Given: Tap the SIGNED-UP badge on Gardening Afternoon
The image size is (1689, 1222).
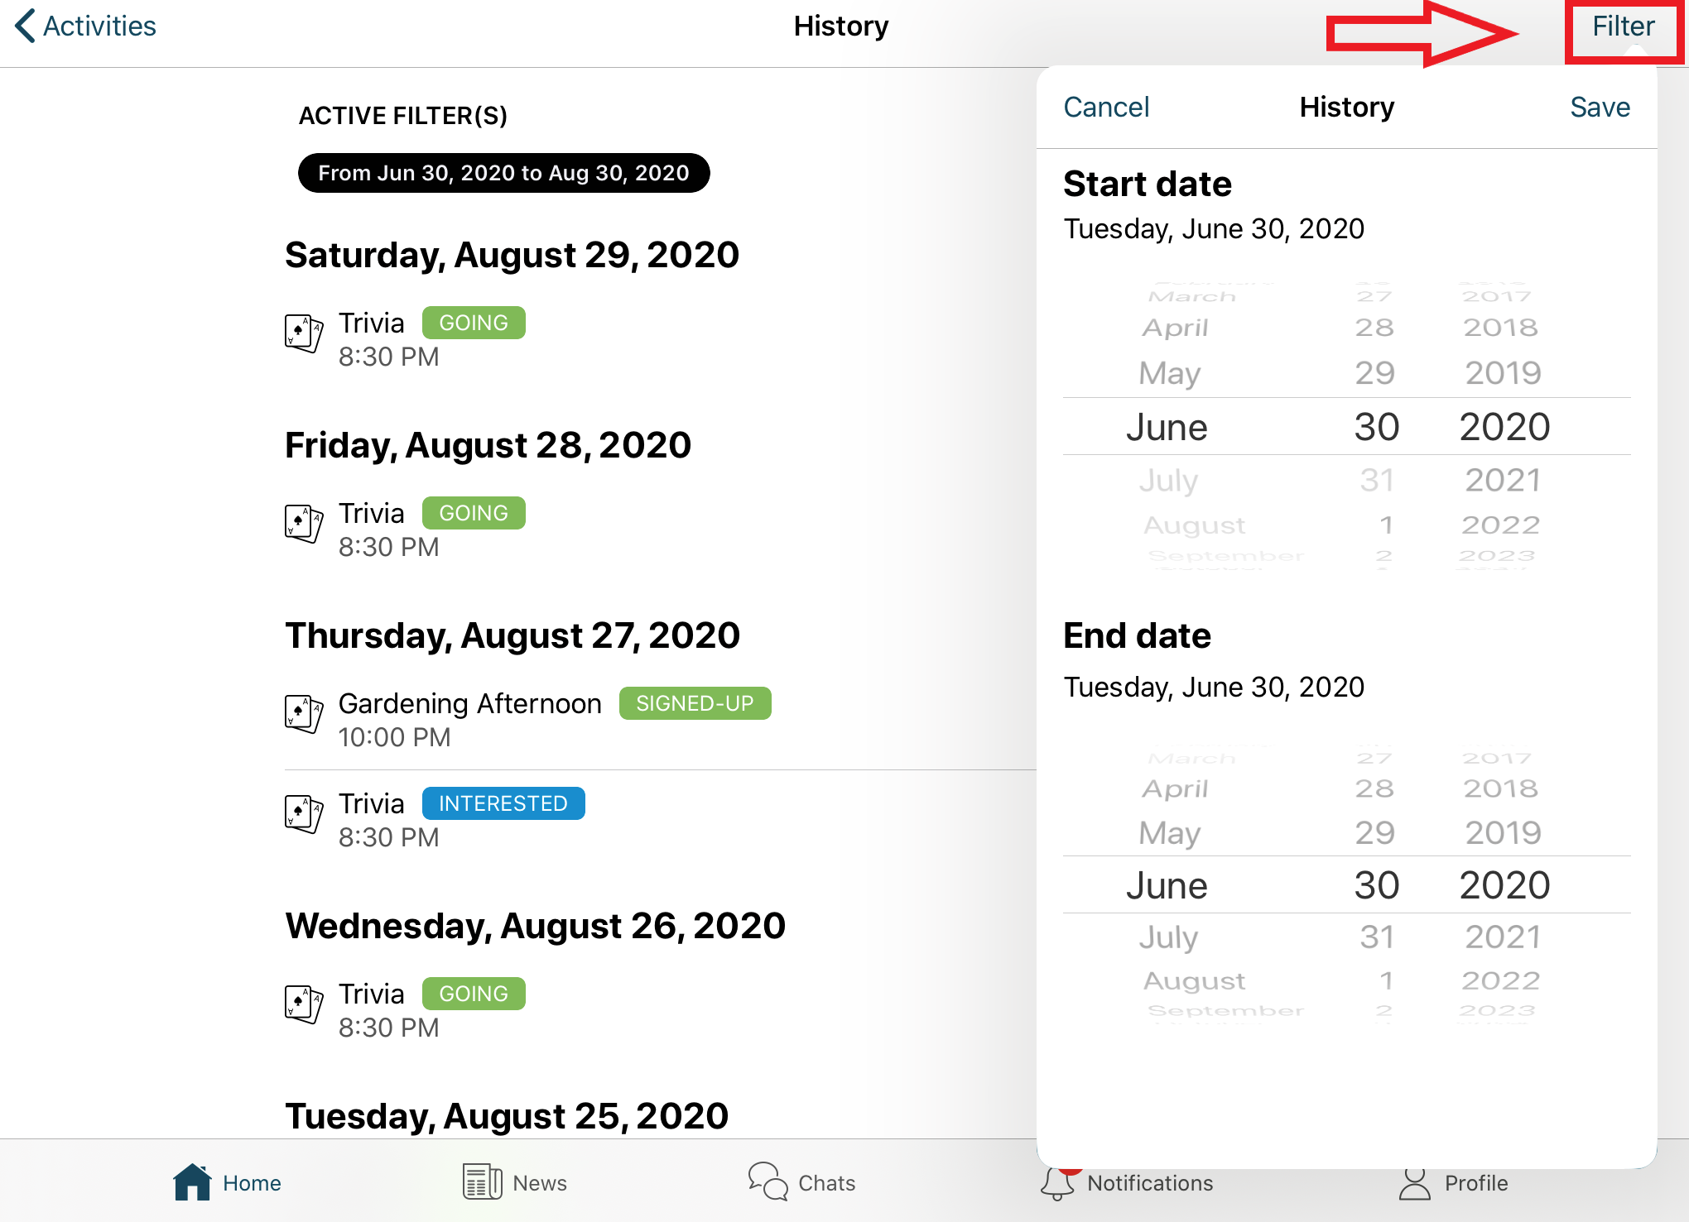Looking at the screenshot, I should (x=695, y=703).
